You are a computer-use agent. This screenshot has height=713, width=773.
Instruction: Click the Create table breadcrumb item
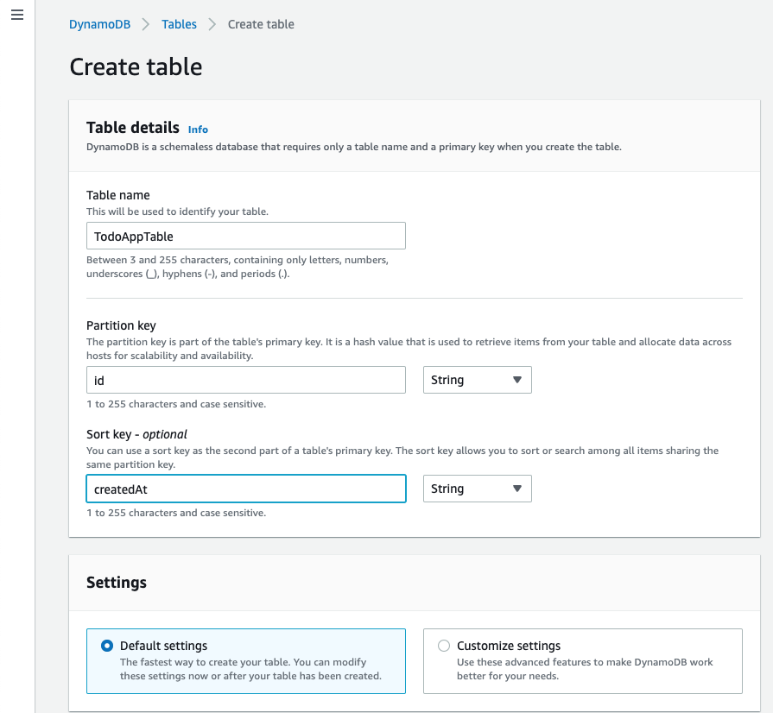[261, 24]
